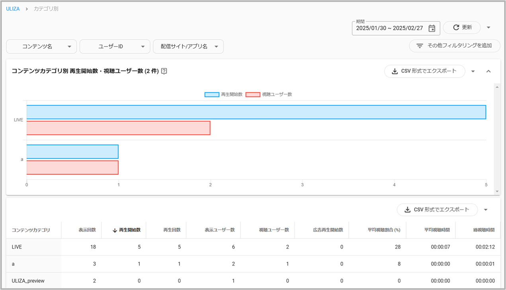The width and height of the screenshot is (506, 290).
Task: Collapse the chart panel with chevron up
Action: click(x=488, y=71)
